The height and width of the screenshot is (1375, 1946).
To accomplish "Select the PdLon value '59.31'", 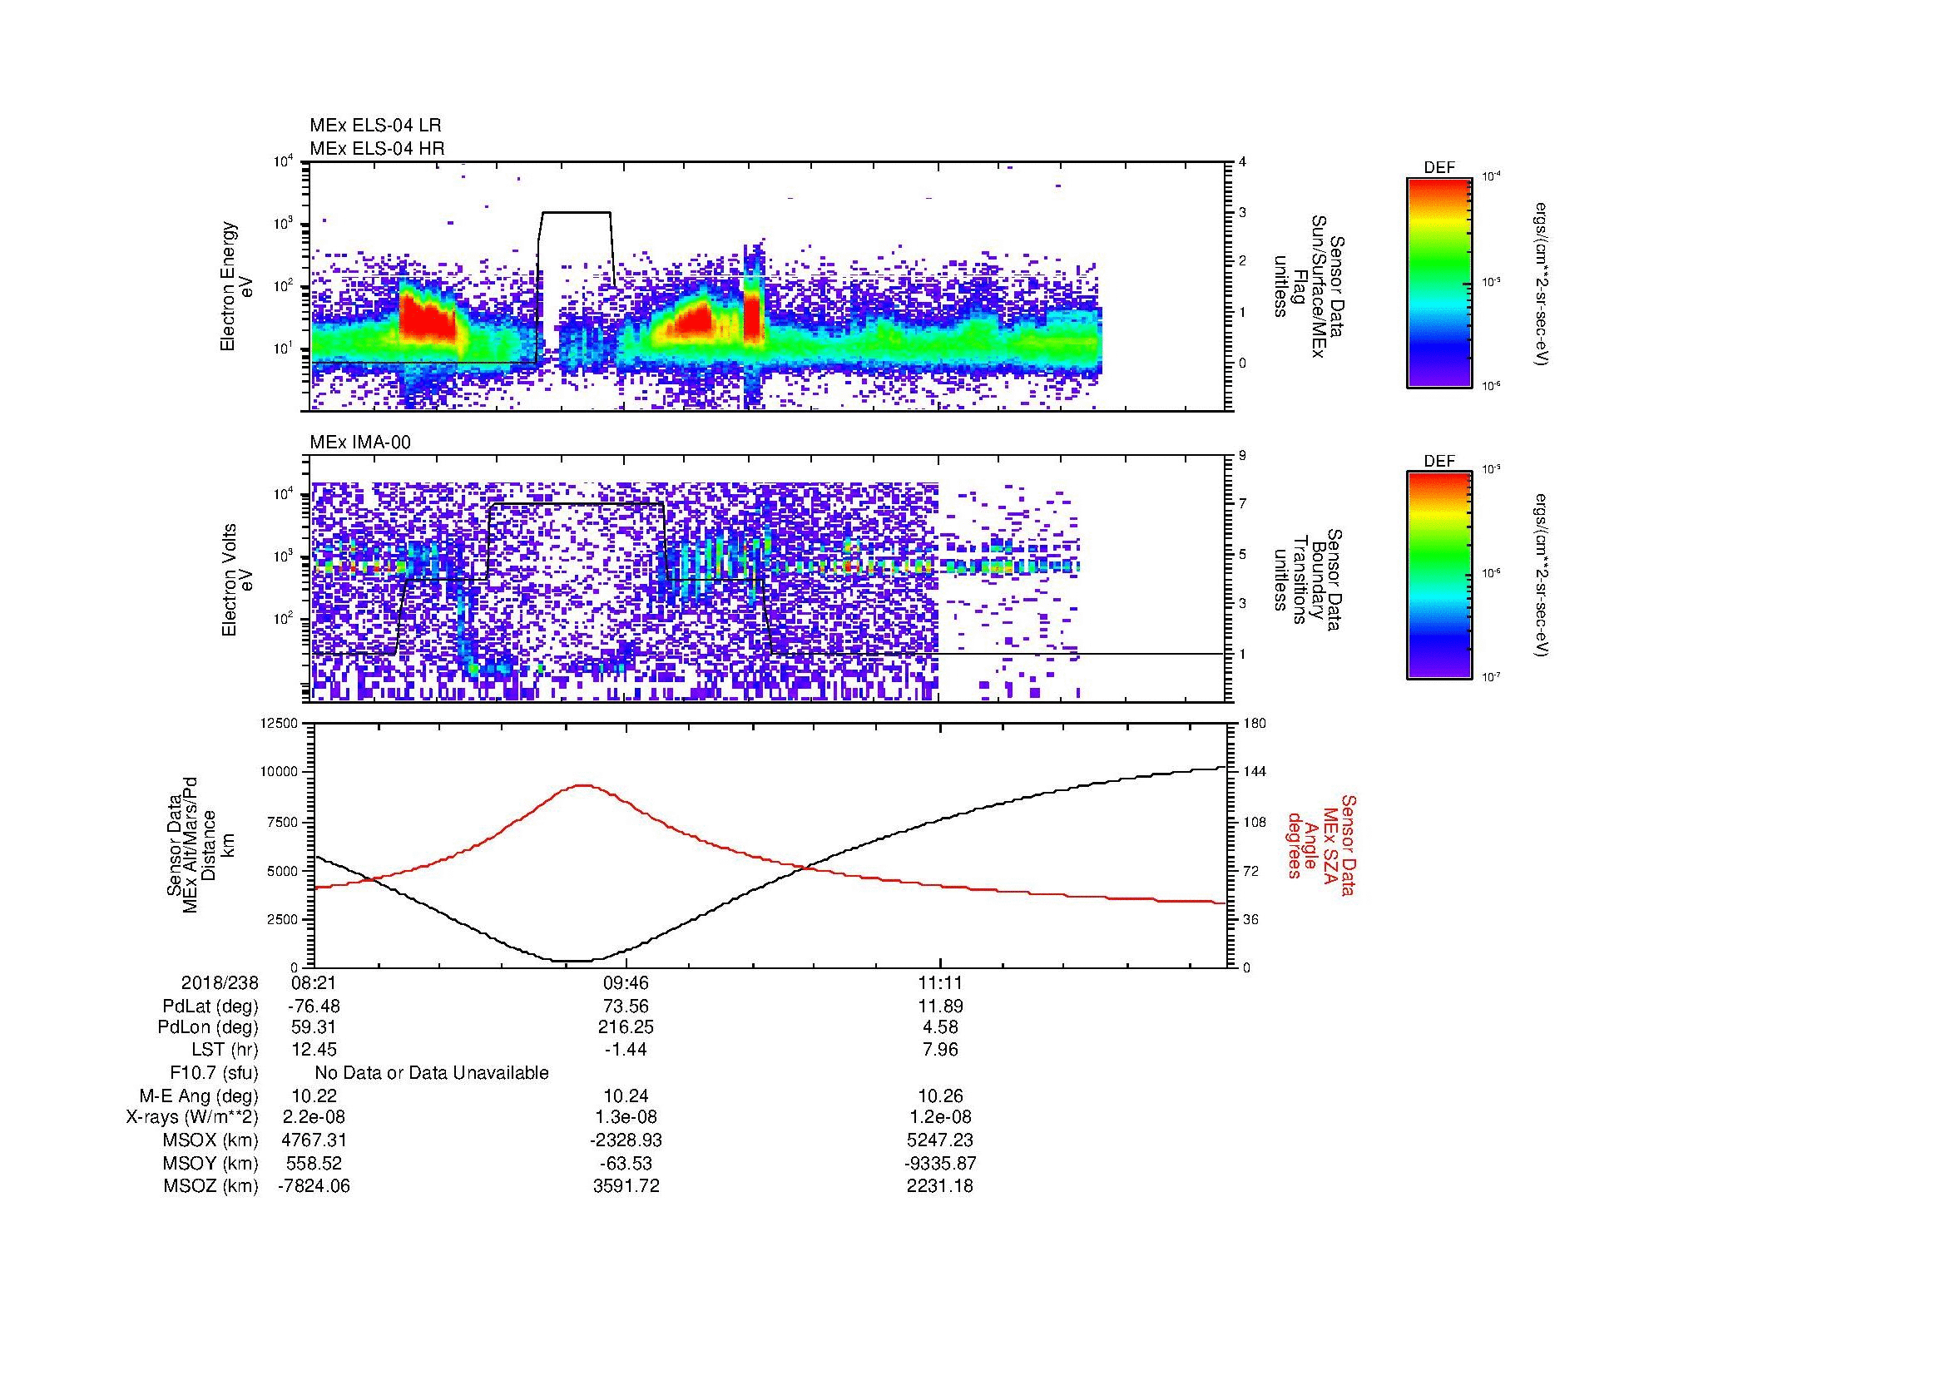I will 314,1027.
